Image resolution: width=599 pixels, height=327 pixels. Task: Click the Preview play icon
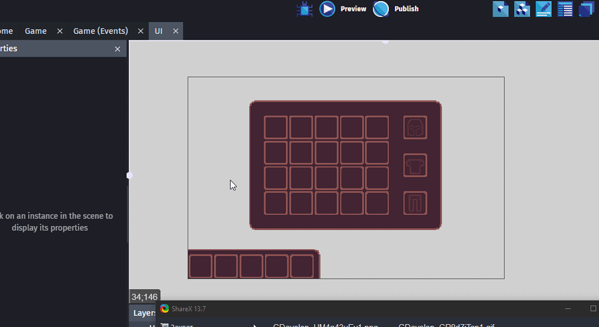coord(328,9)
